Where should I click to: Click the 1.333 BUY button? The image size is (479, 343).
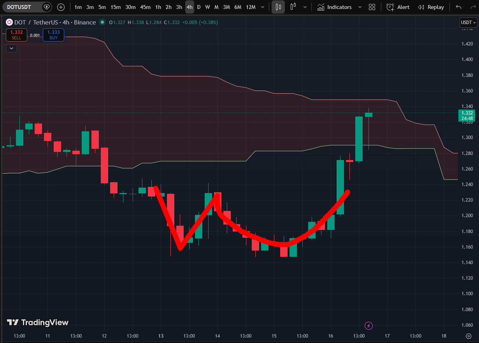53,35
